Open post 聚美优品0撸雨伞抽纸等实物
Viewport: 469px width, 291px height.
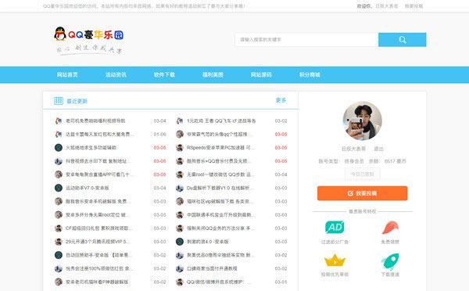tap(220, 255)
